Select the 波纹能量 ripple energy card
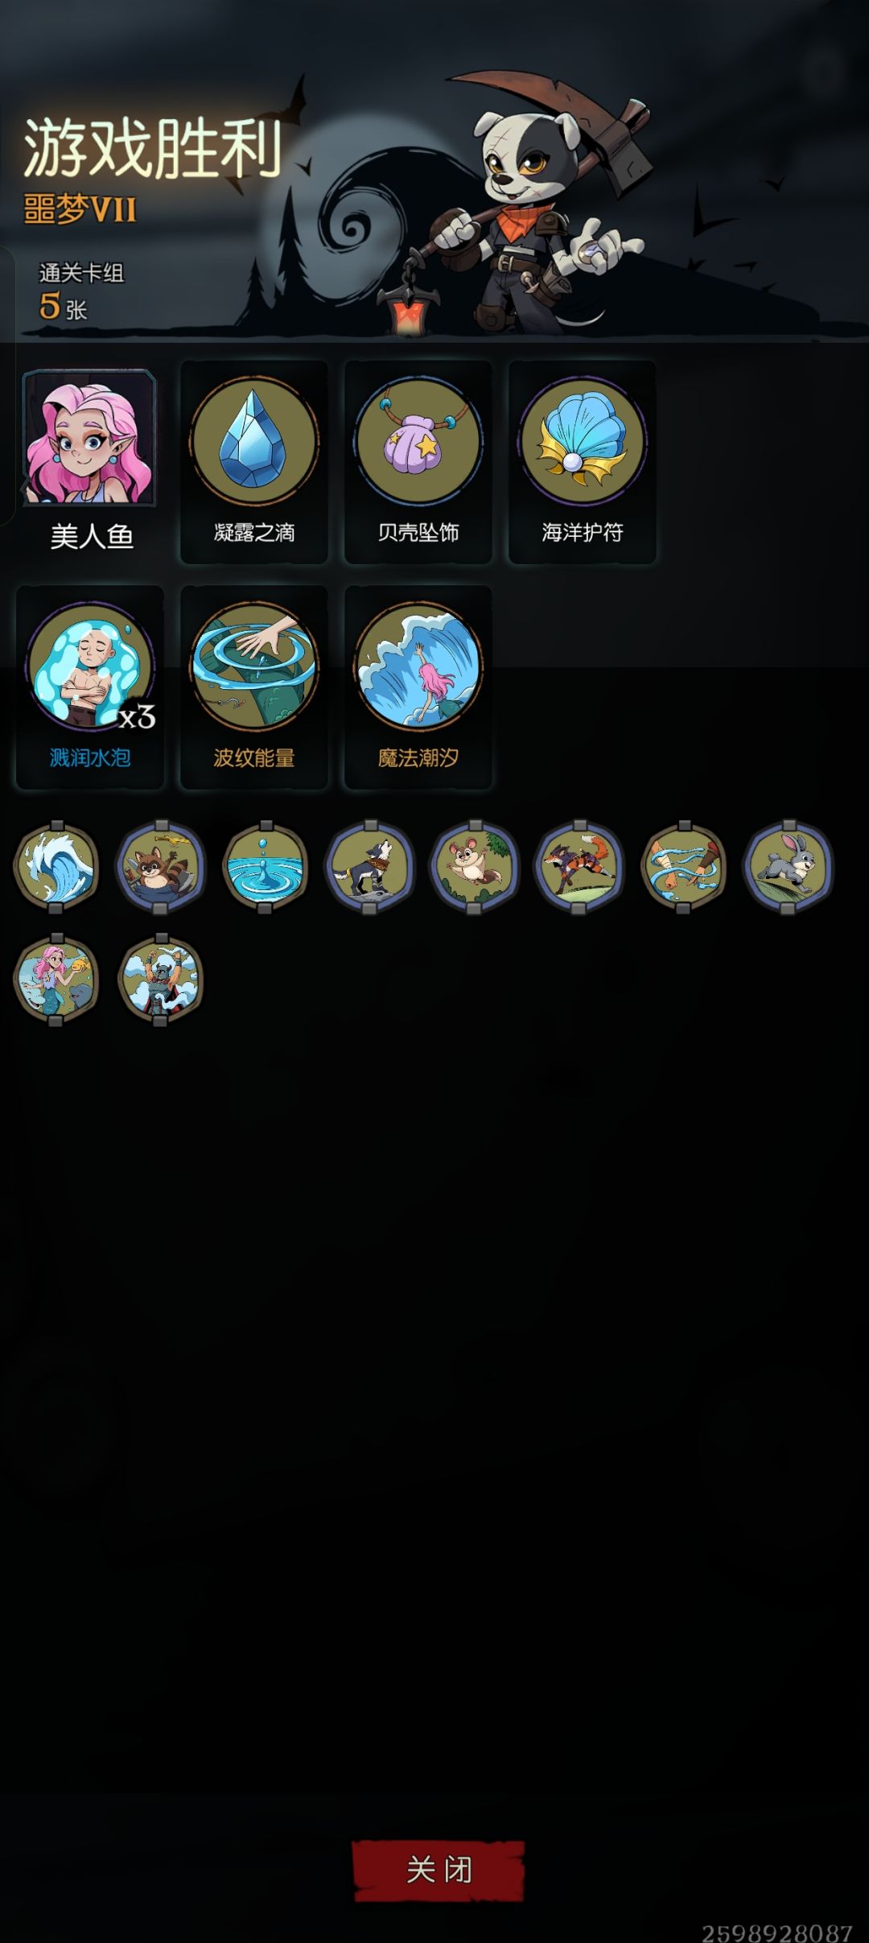 click(253, 687)
